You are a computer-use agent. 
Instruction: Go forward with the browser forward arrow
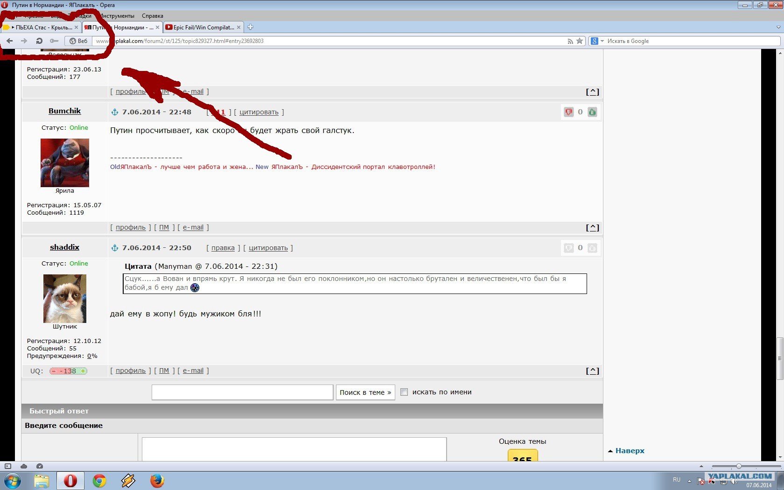coord(24,41)
